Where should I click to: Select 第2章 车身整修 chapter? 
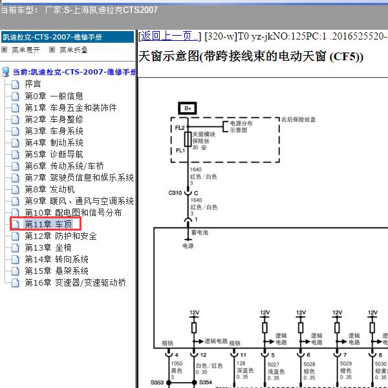pyautogui.click(x=54, y=119)
